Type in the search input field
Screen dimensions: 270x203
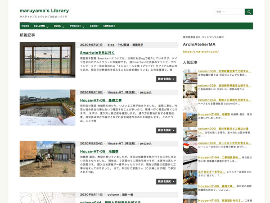click(229, 12)
